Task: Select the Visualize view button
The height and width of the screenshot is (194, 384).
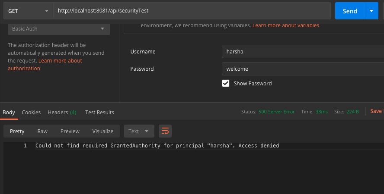Action: [102, 131]
